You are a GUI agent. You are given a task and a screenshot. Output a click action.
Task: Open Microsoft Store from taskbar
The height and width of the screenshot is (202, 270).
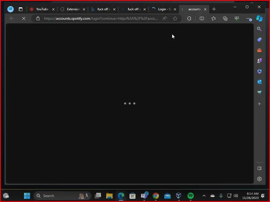tap(132, 196)
